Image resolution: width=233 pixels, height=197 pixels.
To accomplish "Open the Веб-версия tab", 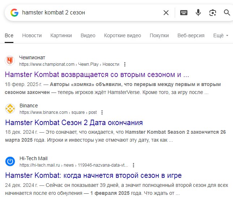I will 191,36.
